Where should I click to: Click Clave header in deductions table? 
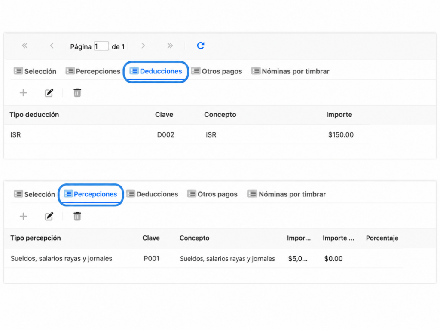pos(164,114)
